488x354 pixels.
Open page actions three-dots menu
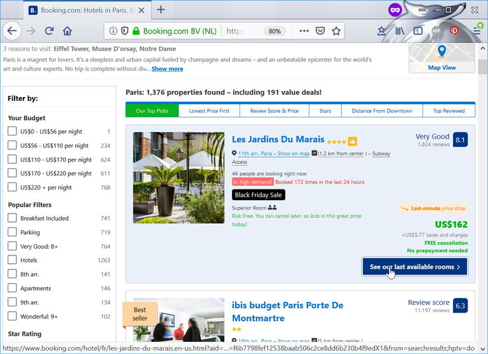click(304, 31)
